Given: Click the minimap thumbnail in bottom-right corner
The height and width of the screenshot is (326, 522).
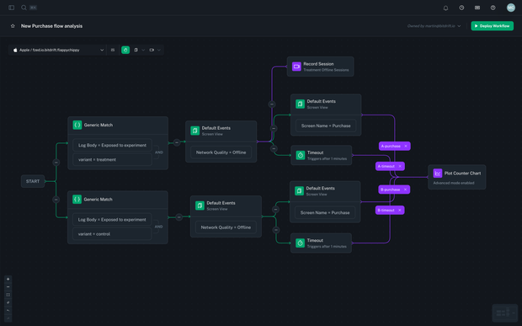Looking at the screenshot, I should [504, 313].
